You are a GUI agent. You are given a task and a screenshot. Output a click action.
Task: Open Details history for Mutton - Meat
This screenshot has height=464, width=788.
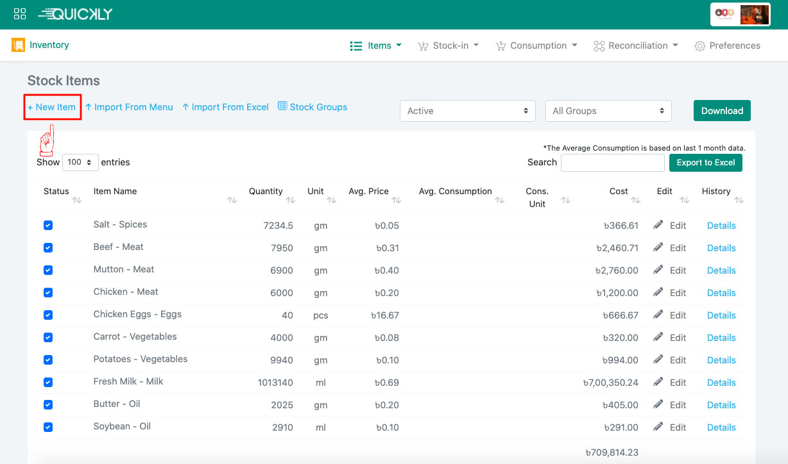tap(721, 270)
